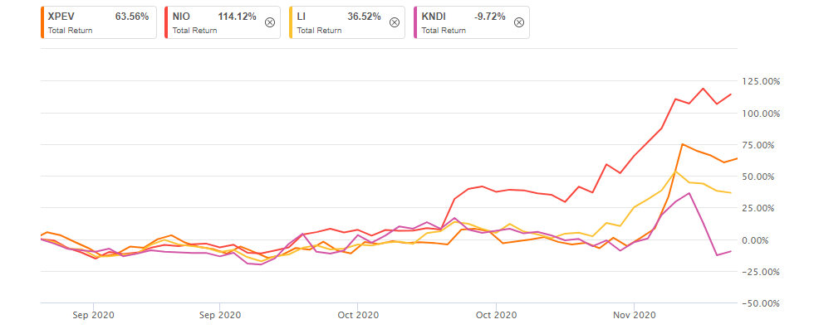Remove KNDI ticker using its X icon
The width and height of the screenshot is (814, 329).
518,22
